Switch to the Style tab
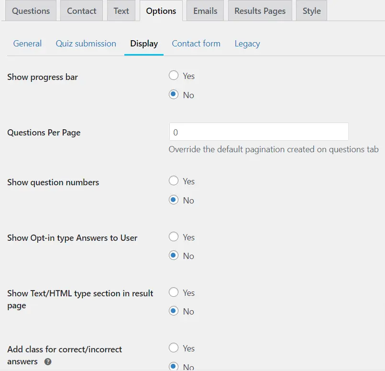385x371 pixels. (x=311, y=11)
